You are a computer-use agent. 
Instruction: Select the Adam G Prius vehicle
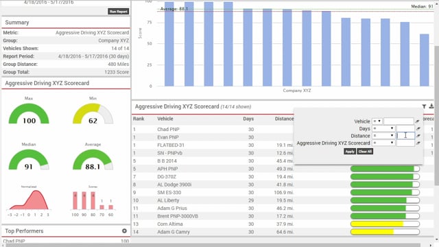(172, 208)
